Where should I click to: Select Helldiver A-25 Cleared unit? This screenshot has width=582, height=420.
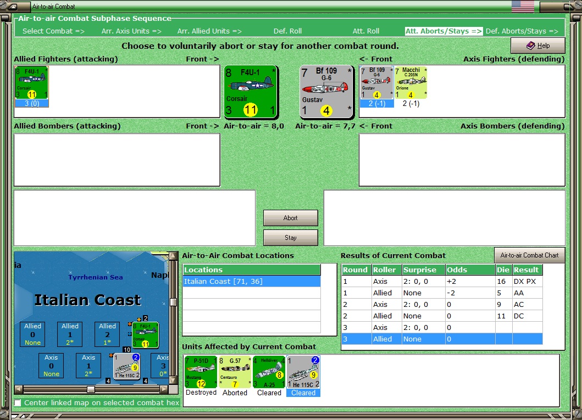click(269, 372)
